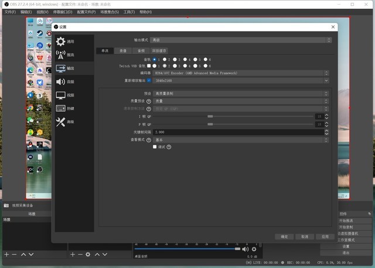This screenshot has height=268, width=375.
Task: Select the 输出 (Output) monitor-arrow icon
Action: point(60,68)
